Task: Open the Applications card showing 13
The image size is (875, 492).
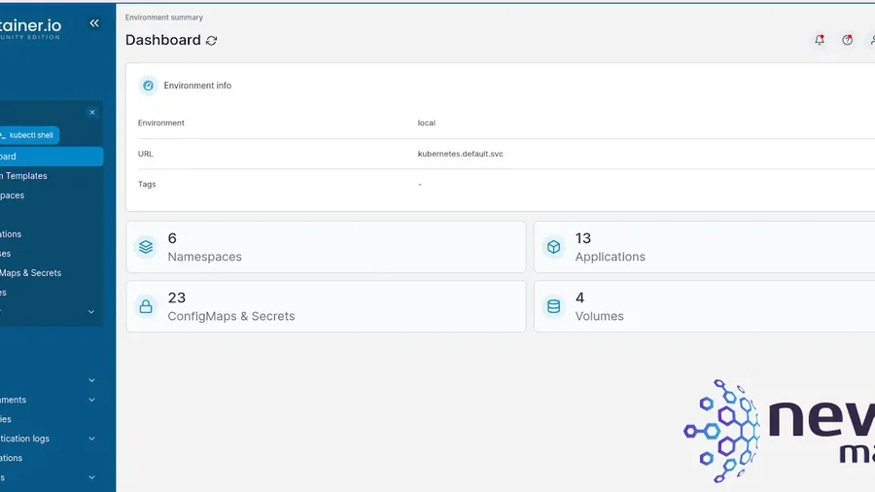Action: (704, 247)
